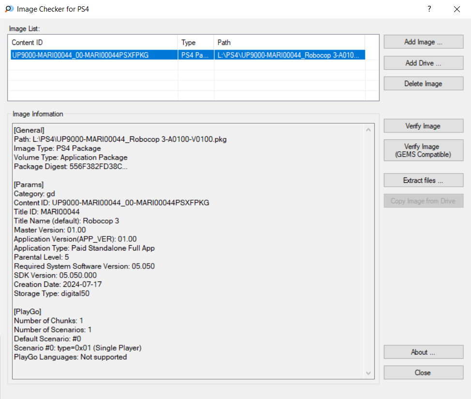Click the Delete Image button
Image resolution: width=471 pixels, height=399 pixels.
423,84
